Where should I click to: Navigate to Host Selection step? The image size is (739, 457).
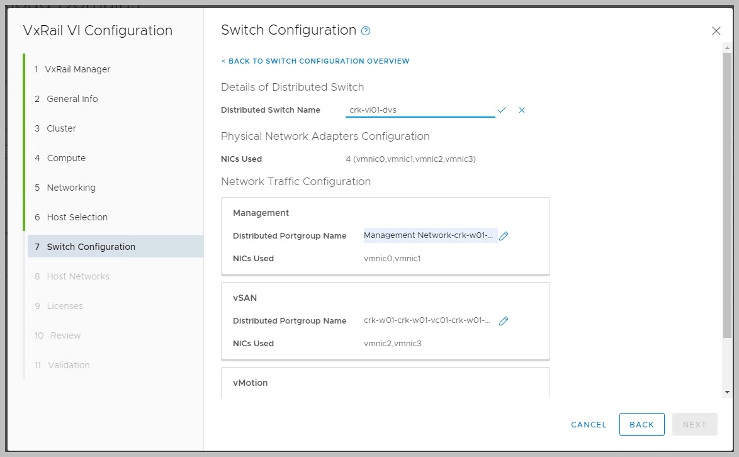71,217
